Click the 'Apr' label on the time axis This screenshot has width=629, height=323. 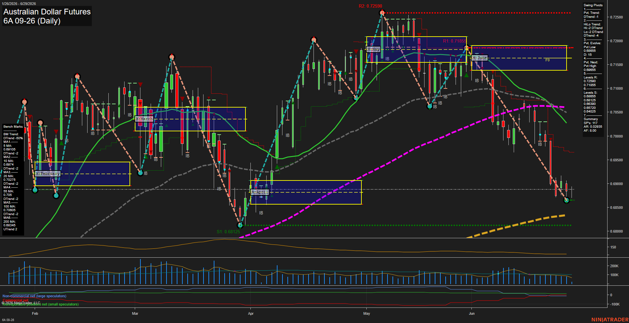pyautogui.click(x=251, y=313)
